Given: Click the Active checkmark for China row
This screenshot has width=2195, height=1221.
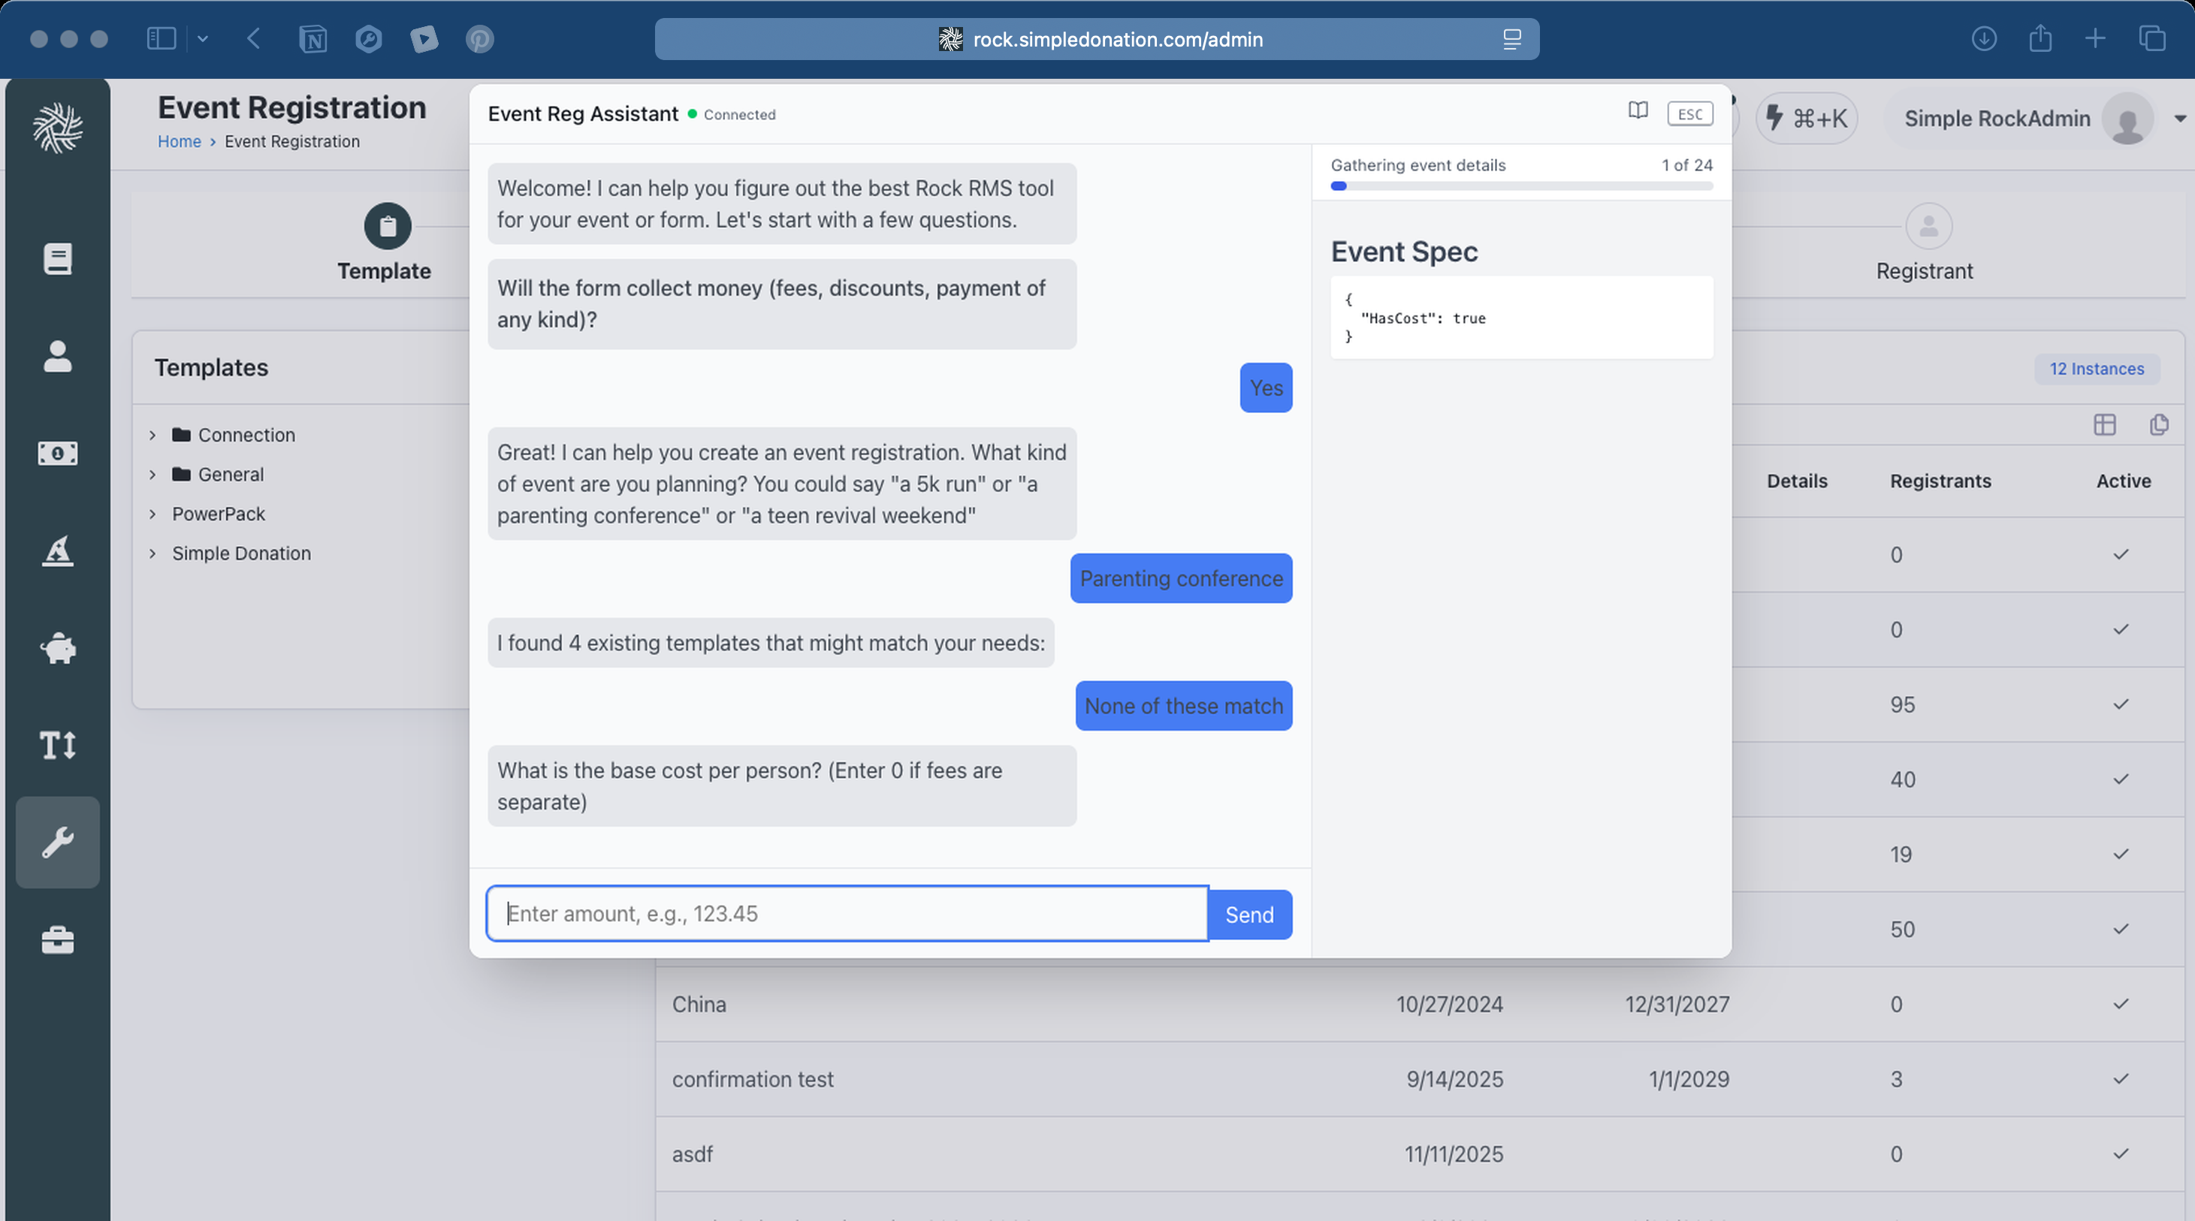Looking at the screenshot, I should click(x=2121, y=1004).
